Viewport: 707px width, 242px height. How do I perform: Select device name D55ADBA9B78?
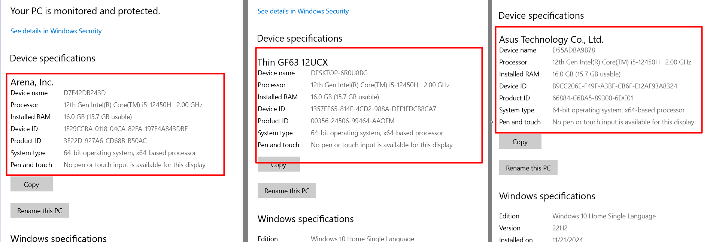pyautogui.click(x=573, y=50)
